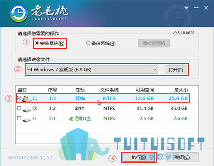Viewport: 214px width, 166px height.
Task: Click the D: drive disk icon
Action: (x=27, y=110)
